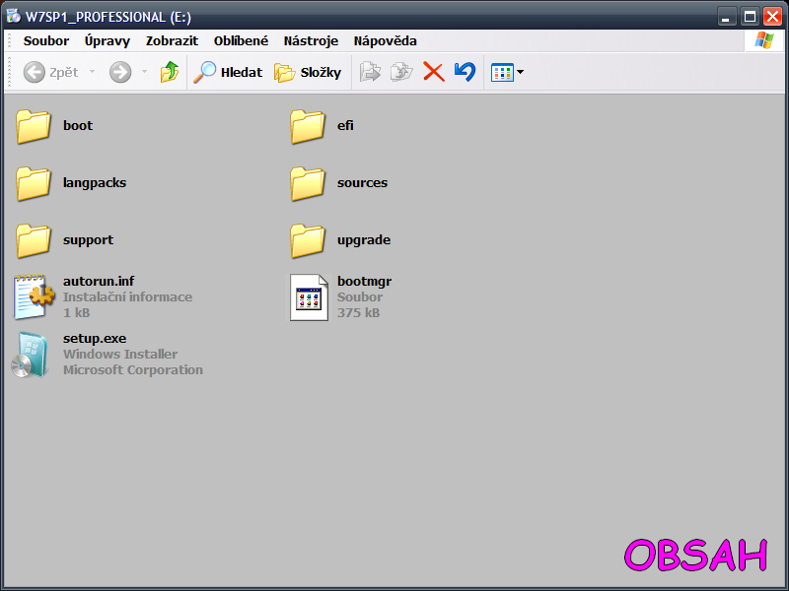Click the sources folder name
The width and height of the screenshot is (789, 591).
pyautogui.click(x=362, y=183)
